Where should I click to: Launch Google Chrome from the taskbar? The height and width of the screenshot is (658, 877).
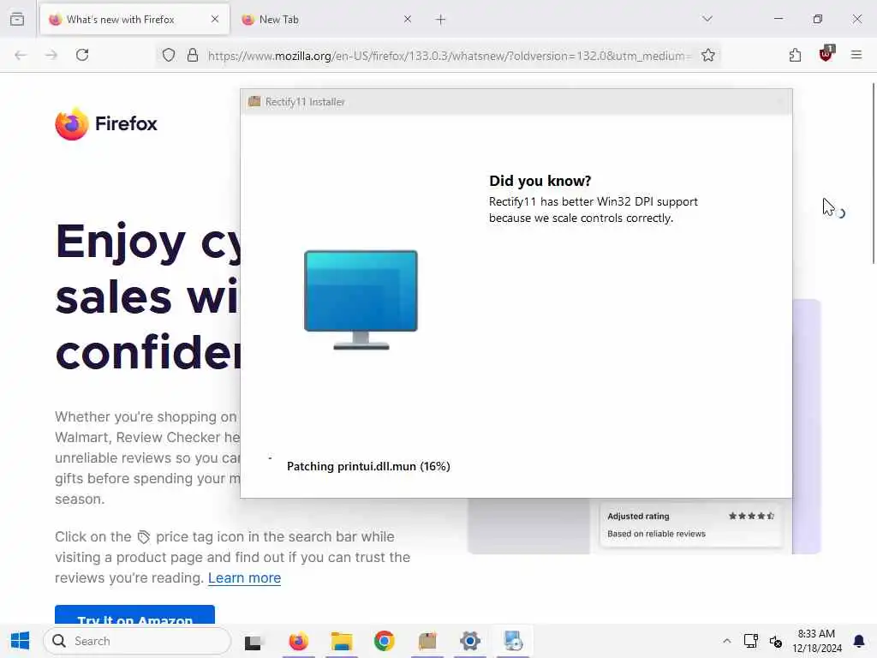point(385,641)
